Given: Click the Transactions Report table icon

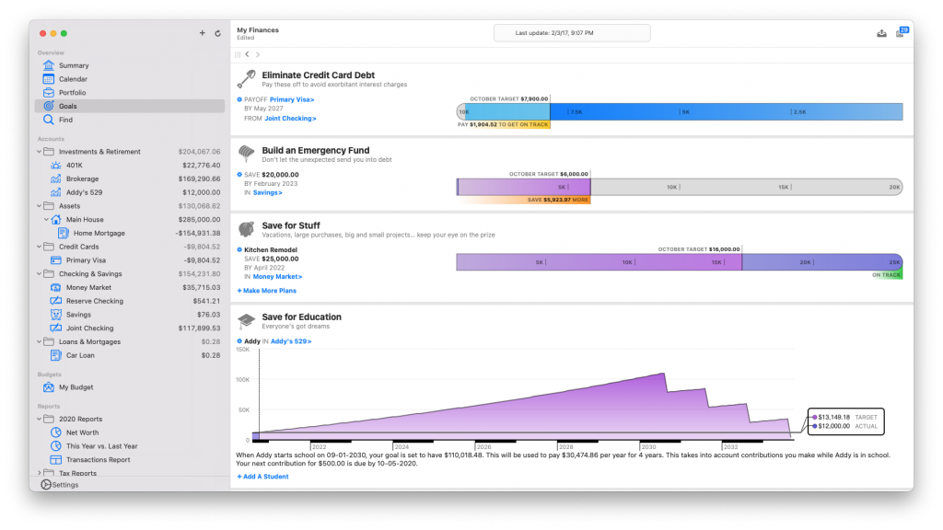Looking at the screenshot, I should (x=56, y=460).
